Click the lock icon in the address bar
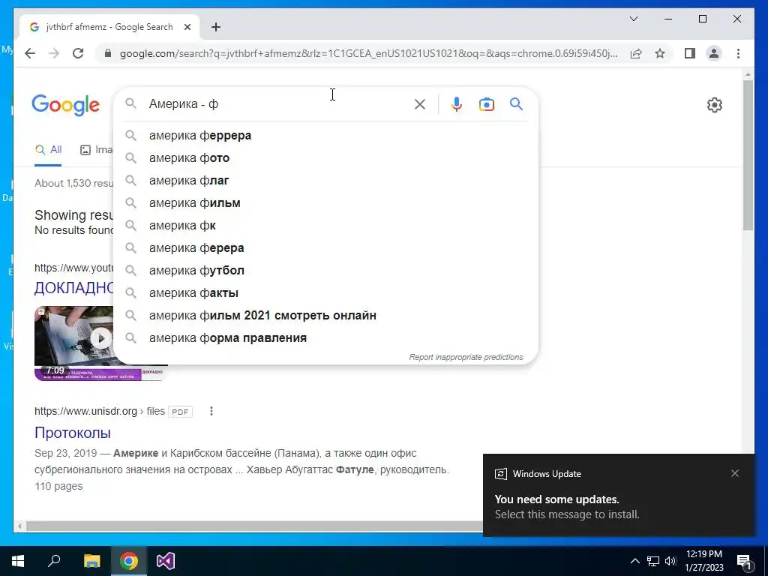The height and width of the screenshot is (576, 768). (108, 53)
